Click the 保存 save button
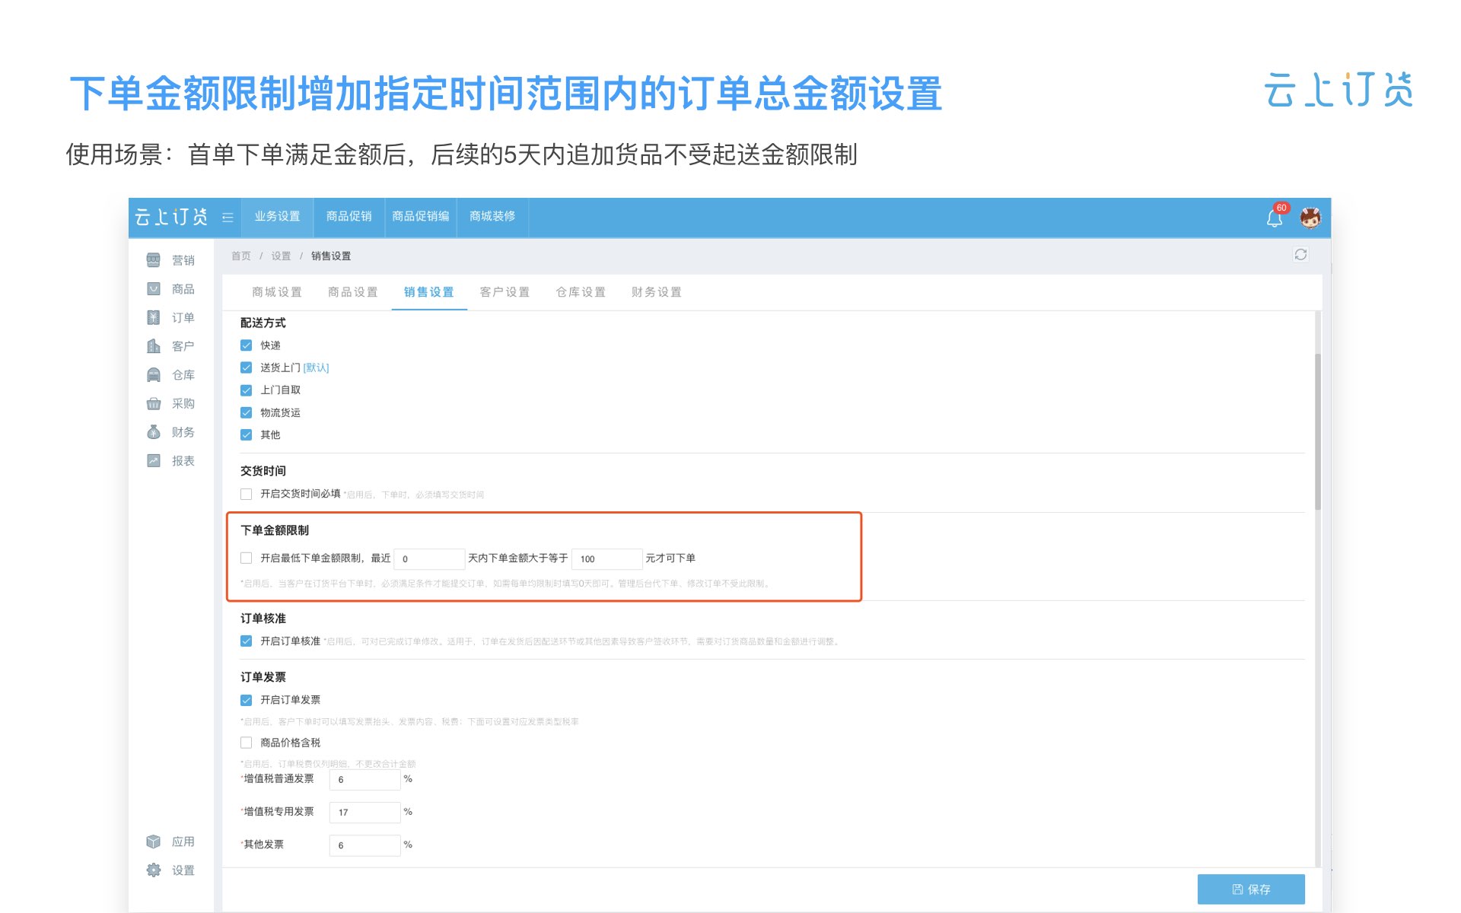 pyautogui.click(x=1251, y=889)
